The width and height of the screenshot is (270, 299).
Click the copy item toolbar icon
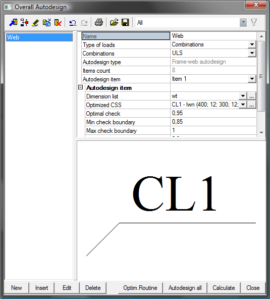pos(47,23)
